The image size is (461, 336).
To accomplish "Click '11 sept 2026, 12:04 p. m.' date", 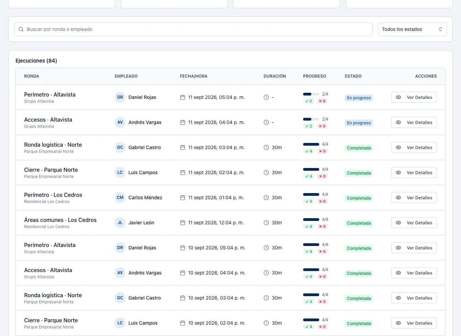I will click(x=216, y=223).
